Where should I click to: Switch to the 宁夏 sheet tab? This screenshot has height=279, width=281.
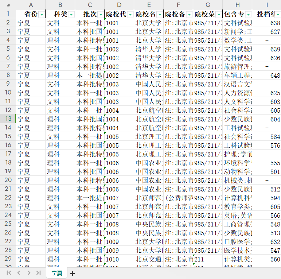pyautogui.click(x=57, y=273)
